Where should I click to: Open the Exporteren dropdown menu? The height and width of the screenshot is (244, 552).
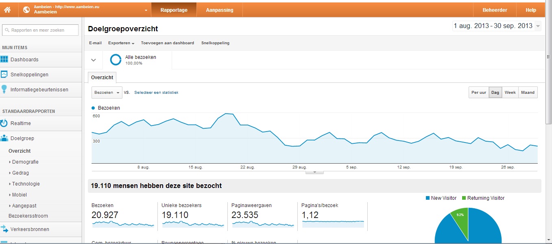[x=121, y=43]
